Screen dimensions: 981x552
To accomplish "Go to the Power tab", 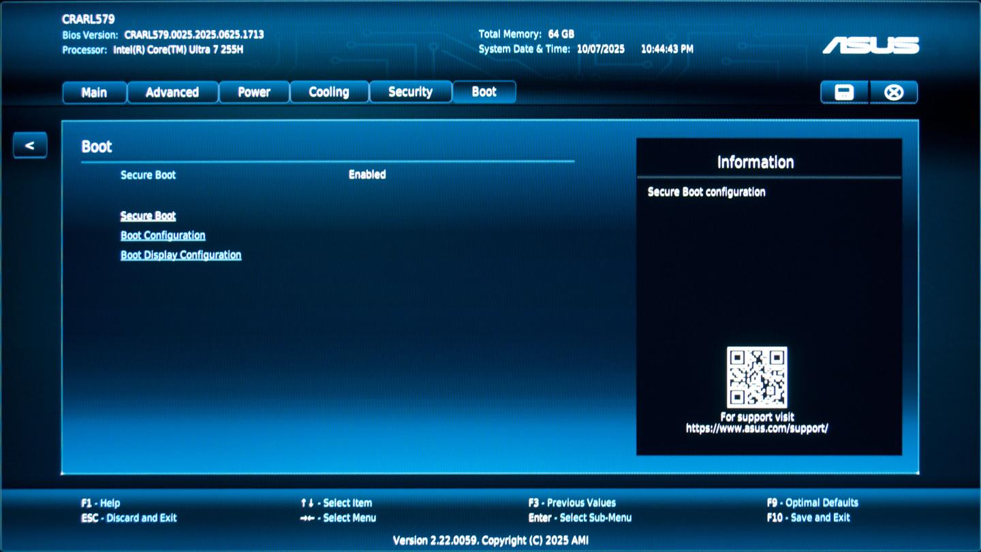I will pos(254,93).
